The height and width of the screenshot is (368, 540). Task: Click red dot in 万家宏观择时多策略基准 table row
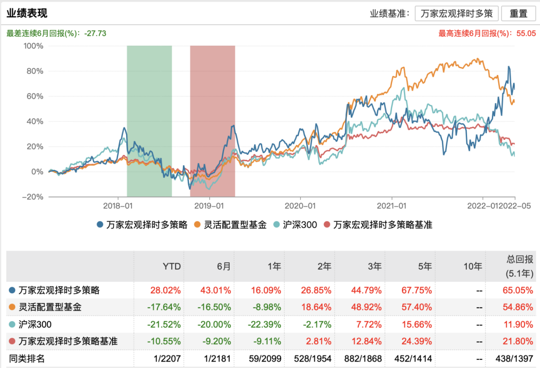(12, 341)
